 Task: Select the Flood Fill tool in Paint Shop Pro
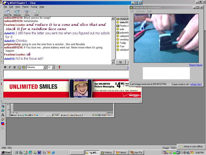tap(3, 110)
